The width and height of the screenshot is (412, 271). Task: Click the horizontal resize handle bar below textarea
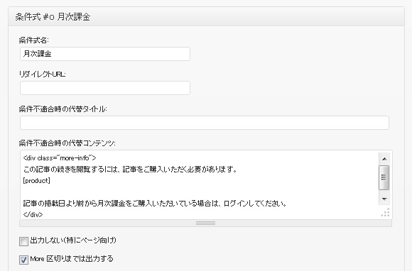[x=205, y=223]
